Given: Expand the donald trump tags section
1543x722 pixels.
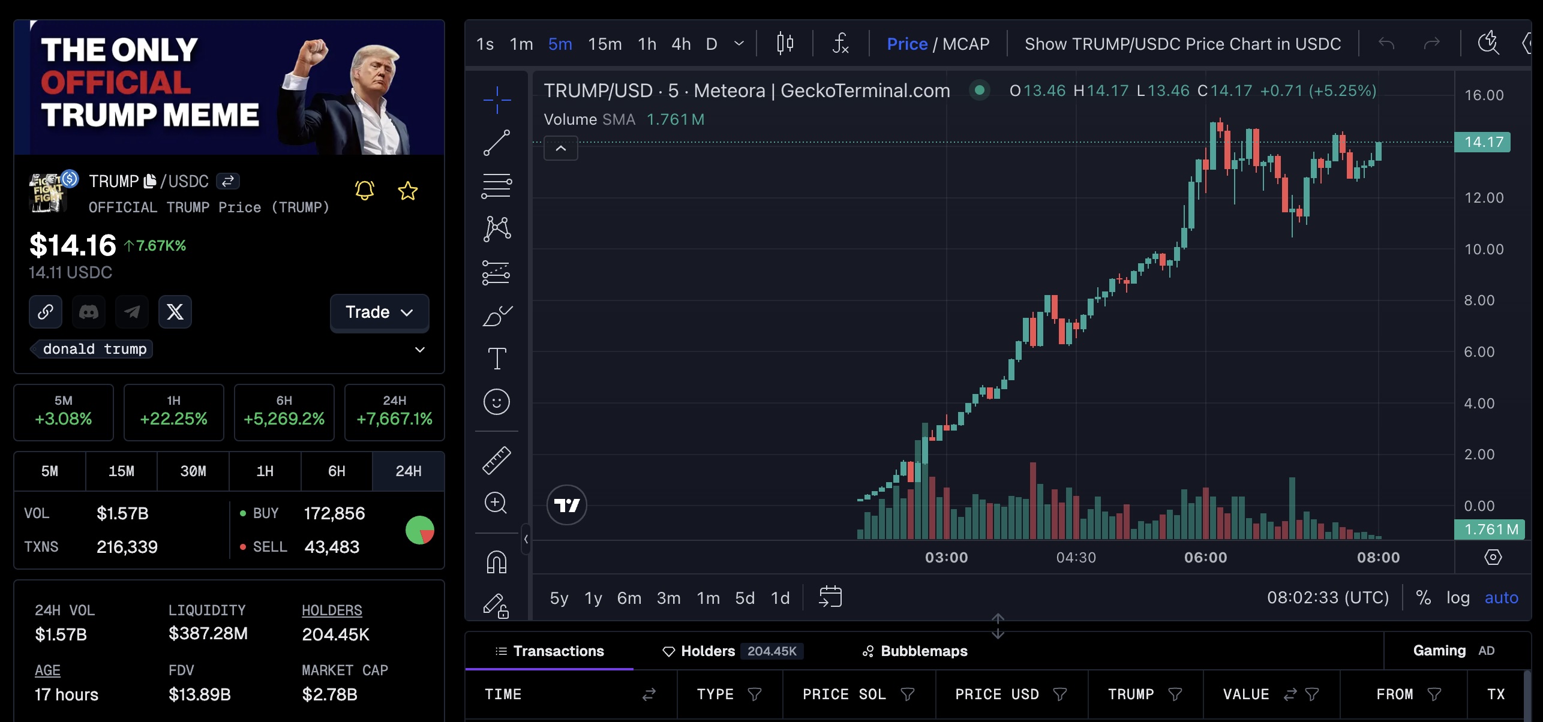Looking at the screenshot, I should click(x=420, y=350).
